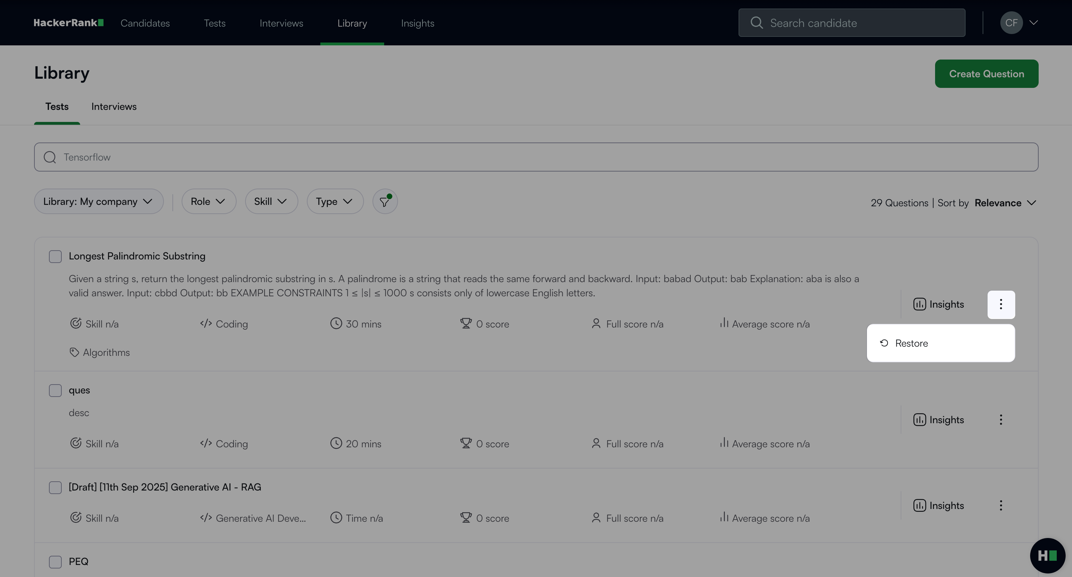Tick the Generative AI RAG draft checkbox
The width and height of the screenshot is (1072, 577).
pyautogui.click(x=55, y=487)
